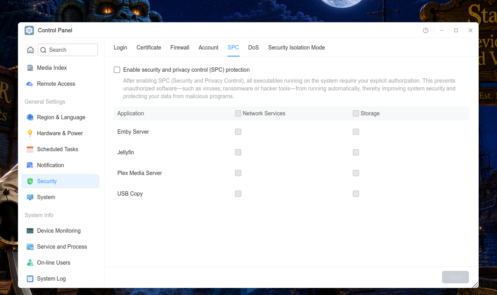Click the System Log icon
The image size is (497, 295).
30,279
